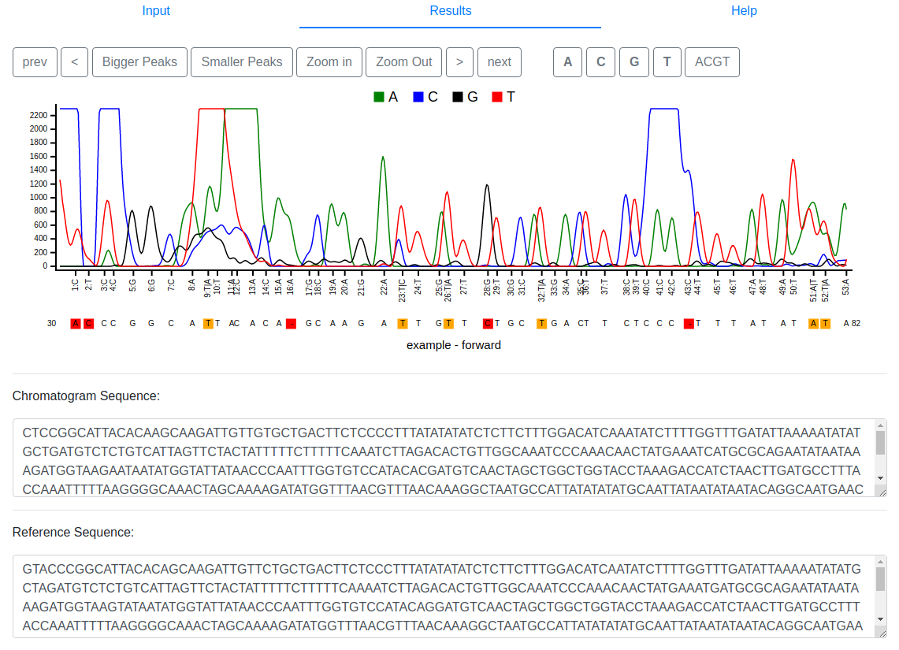Click the green A legend swatch
Image resolution: width=899 pixels, height=650 pixels.
pos(379,97)
